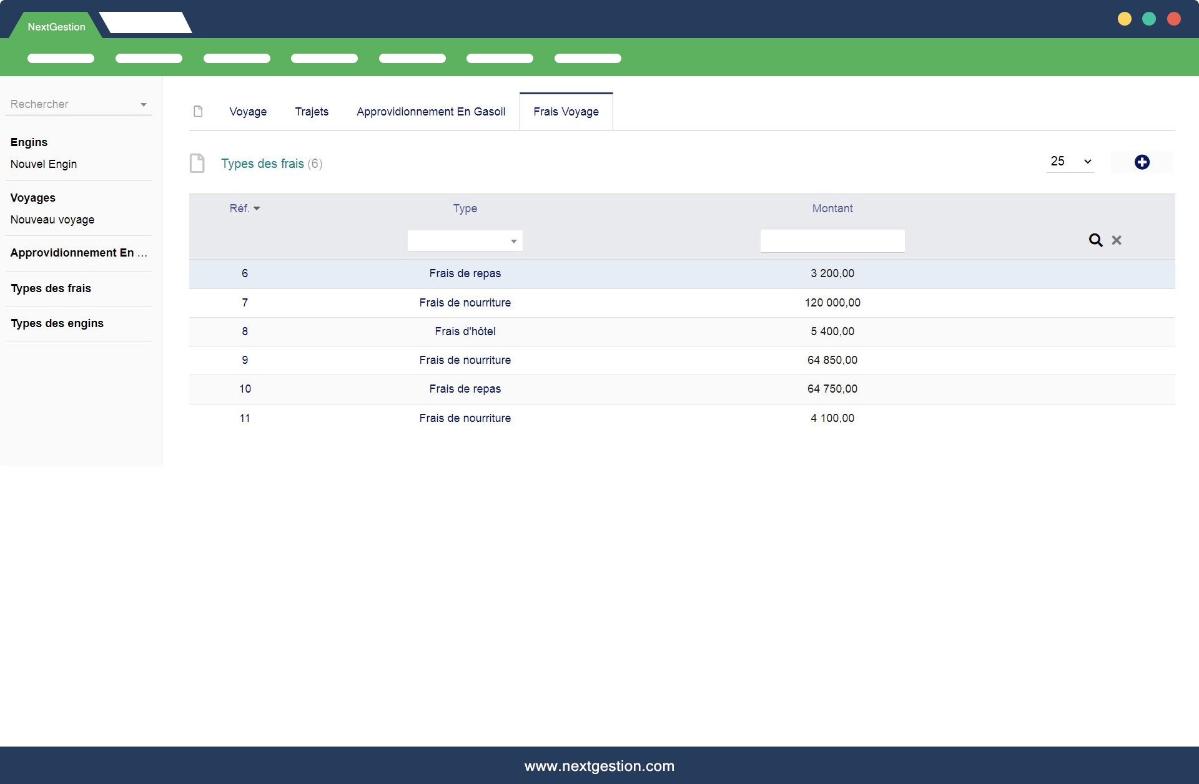Click Nouveau voyage sidebar link
The height and width of the screenshot is (784, 1199).
click(52, 220)
